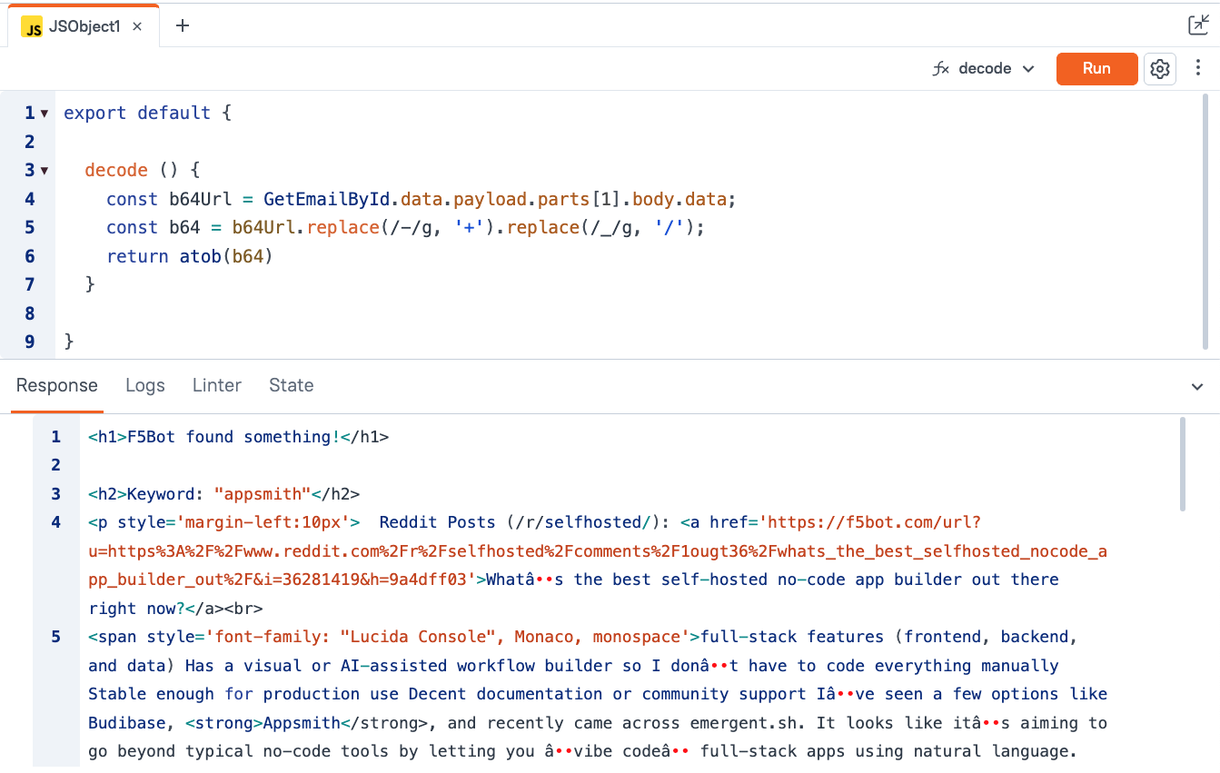
Task: Collapse the response pane with chevron
Action: pos(1197,386)
